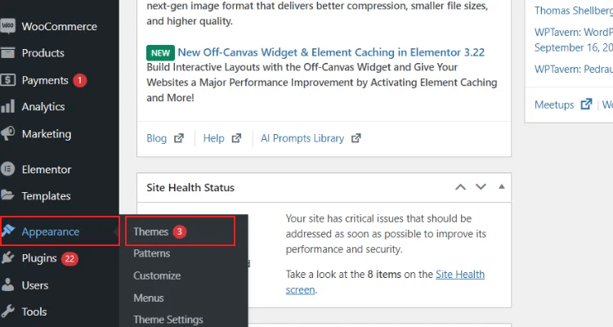Click external link icon next to Blog
The image size is (613, 327).
[x=179, y=138]
